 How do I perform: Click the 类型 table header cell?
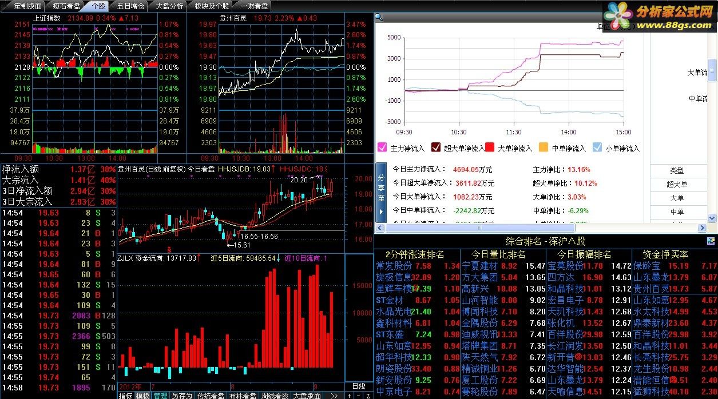677,170
